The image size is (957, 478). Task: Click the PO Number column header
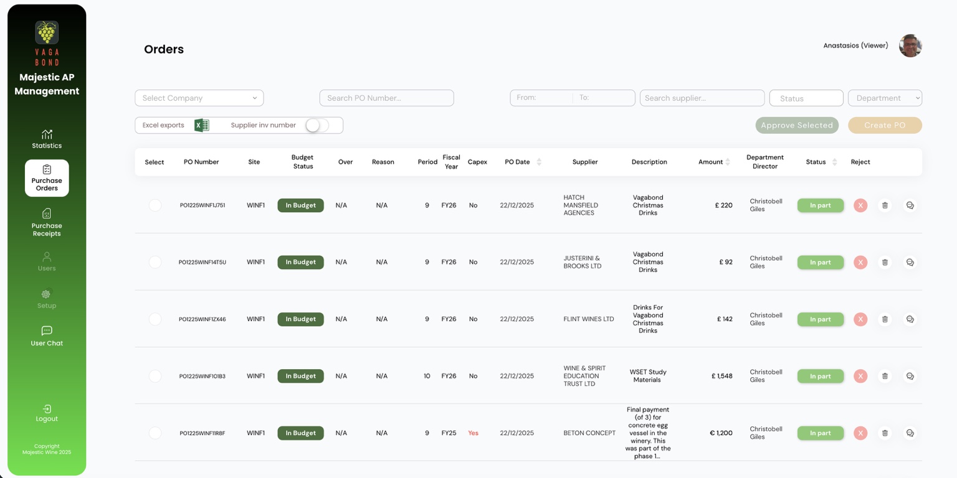[x=201, y=162]
